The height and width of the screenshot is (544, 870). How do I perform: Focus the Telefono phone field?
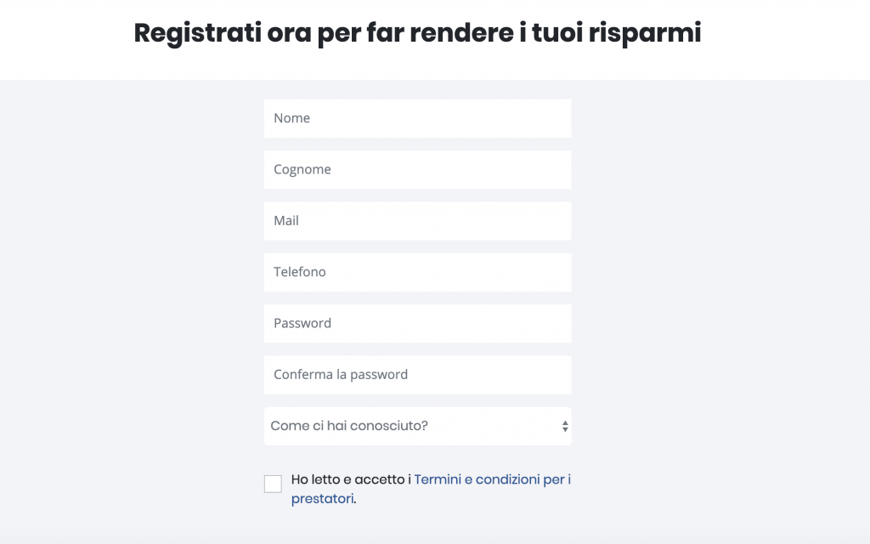pos(416,272)
